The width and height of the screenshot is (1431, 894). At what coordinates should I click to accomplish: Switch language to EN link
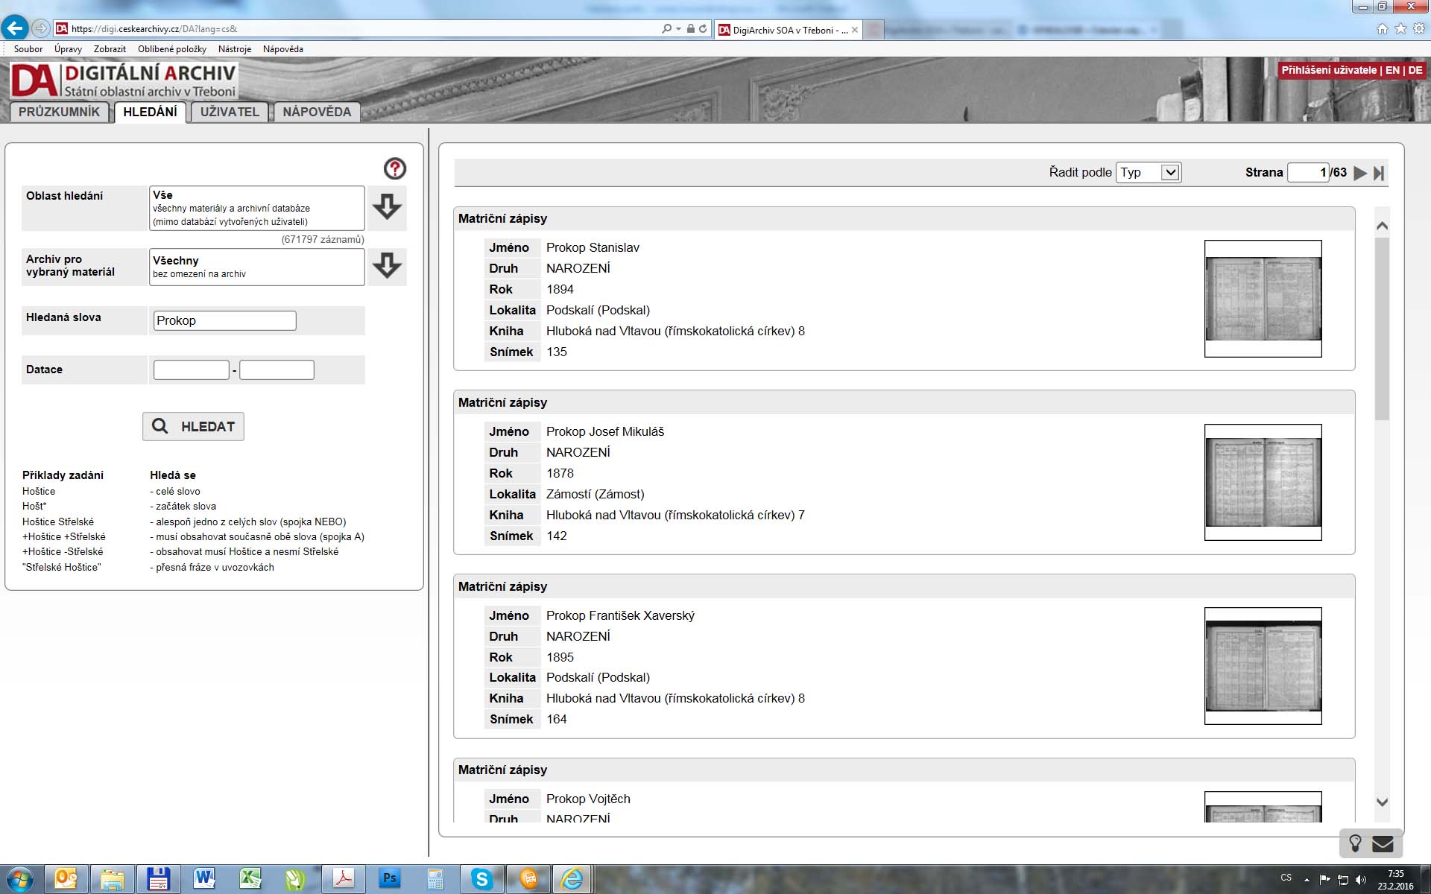(x=1392, y=70)
